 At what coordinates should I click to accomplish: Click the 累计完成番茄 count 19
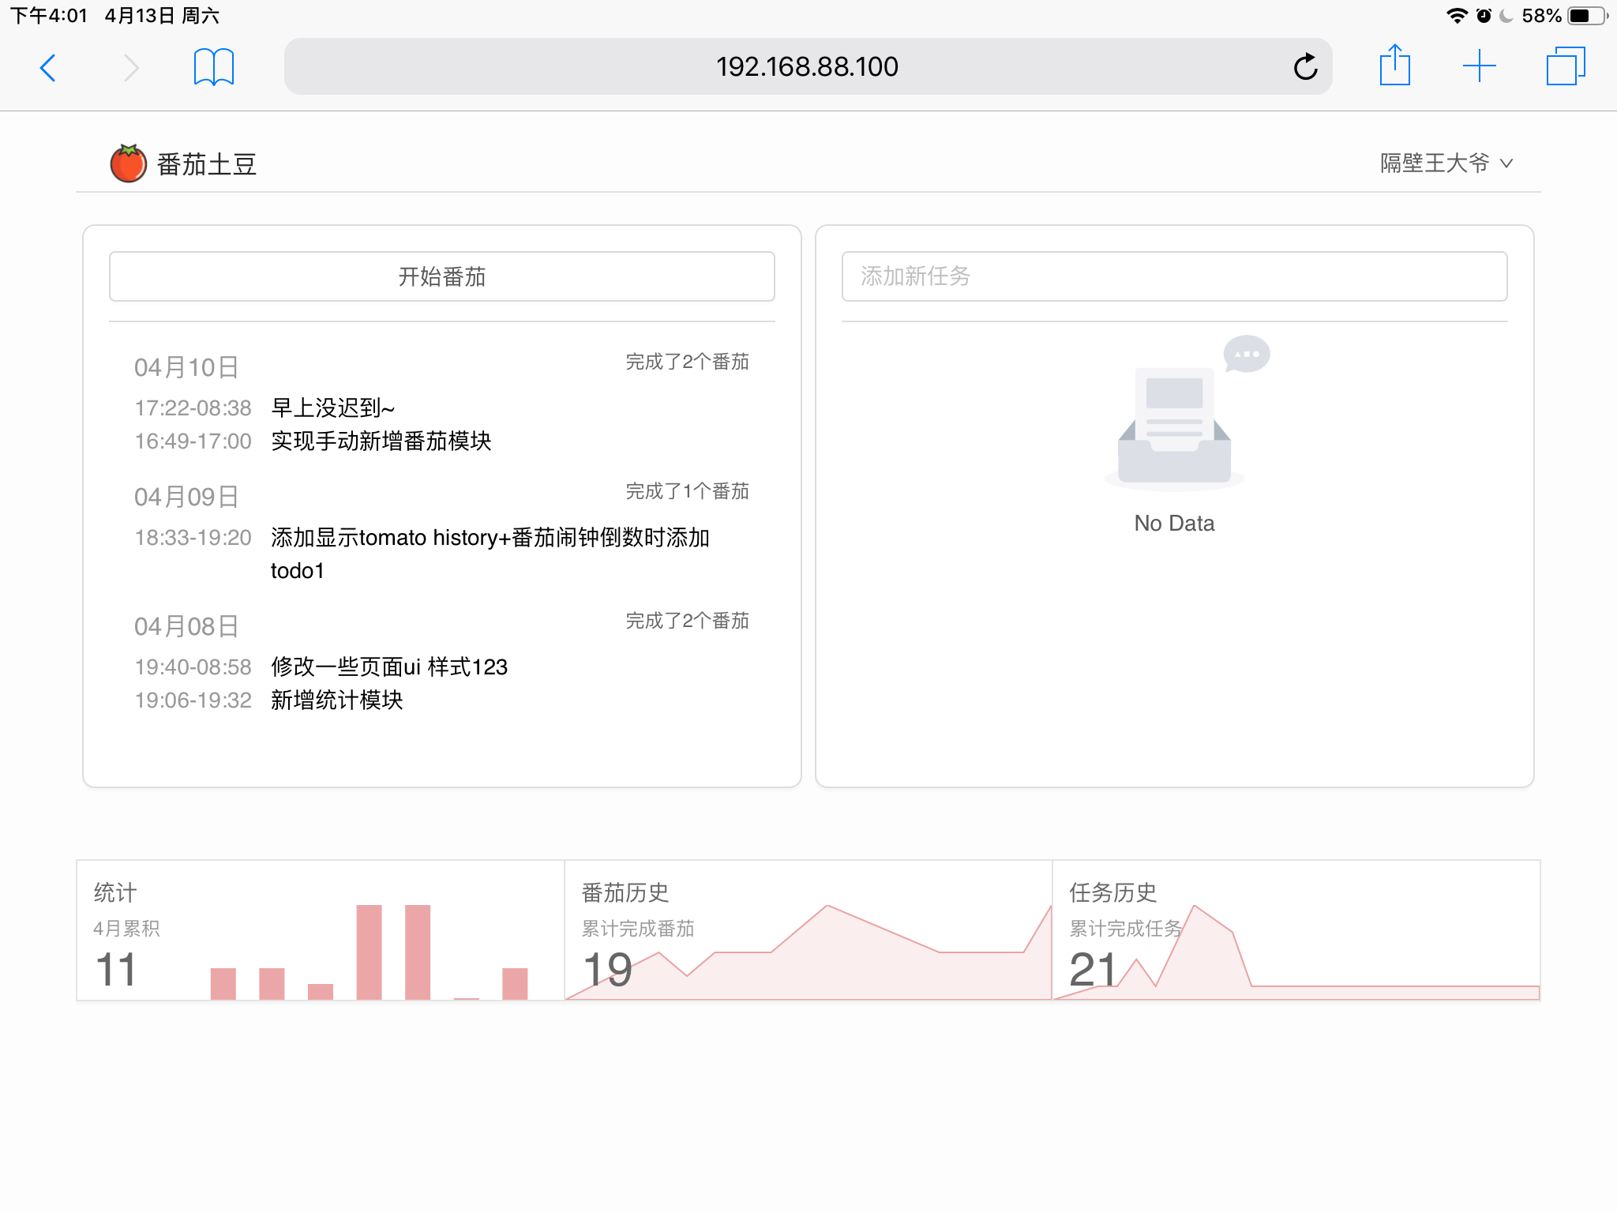click(x=607, y=970)
